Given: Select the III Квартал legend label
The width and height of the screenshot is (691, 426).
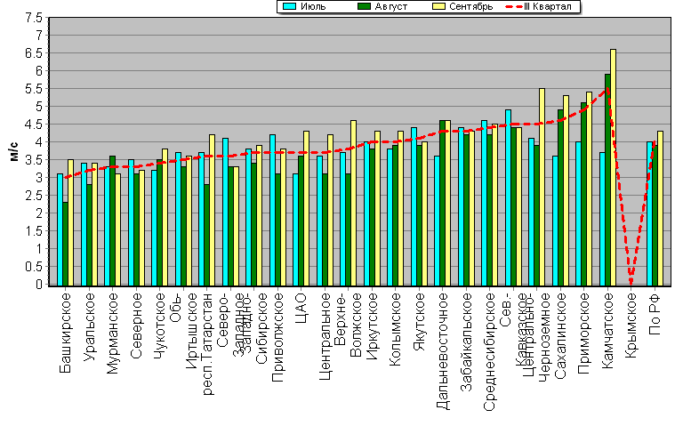Looking at the screenshot, I should click(547, 6).
